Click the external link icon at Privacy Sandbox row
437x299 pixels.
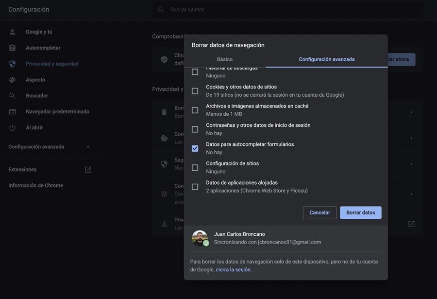[x=411, y=224]
